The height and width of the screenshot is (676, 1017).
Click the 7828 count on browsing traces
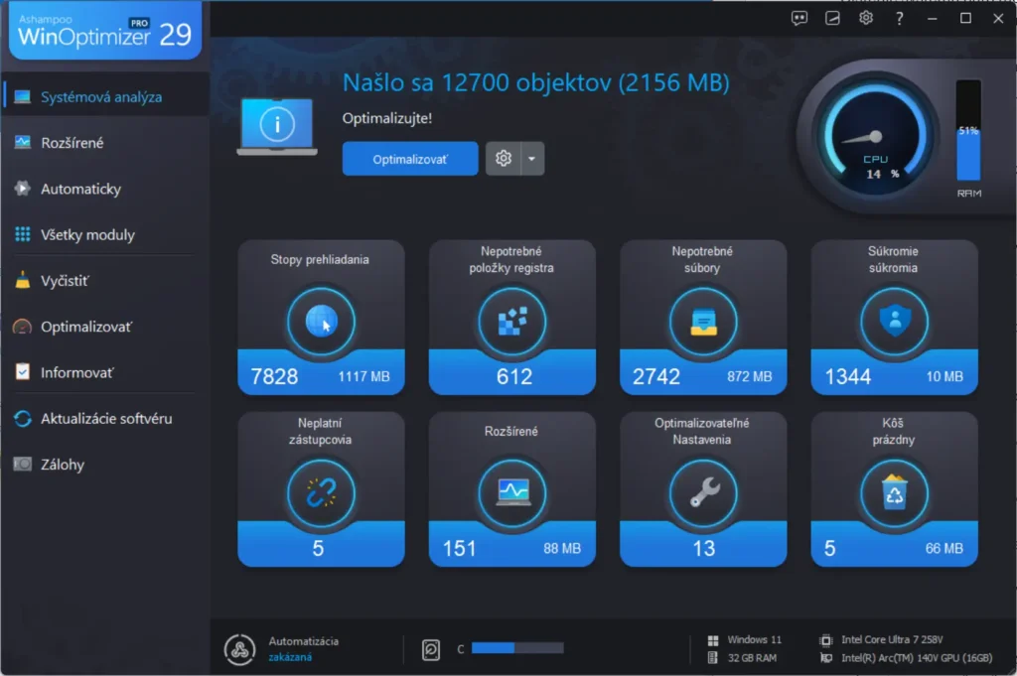pos(274,376)
